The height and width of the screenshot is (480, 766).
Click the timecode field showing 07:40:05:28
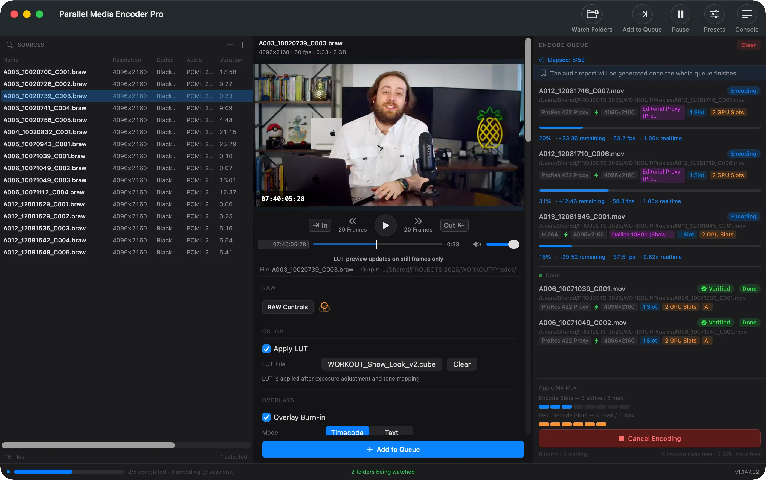283,244
